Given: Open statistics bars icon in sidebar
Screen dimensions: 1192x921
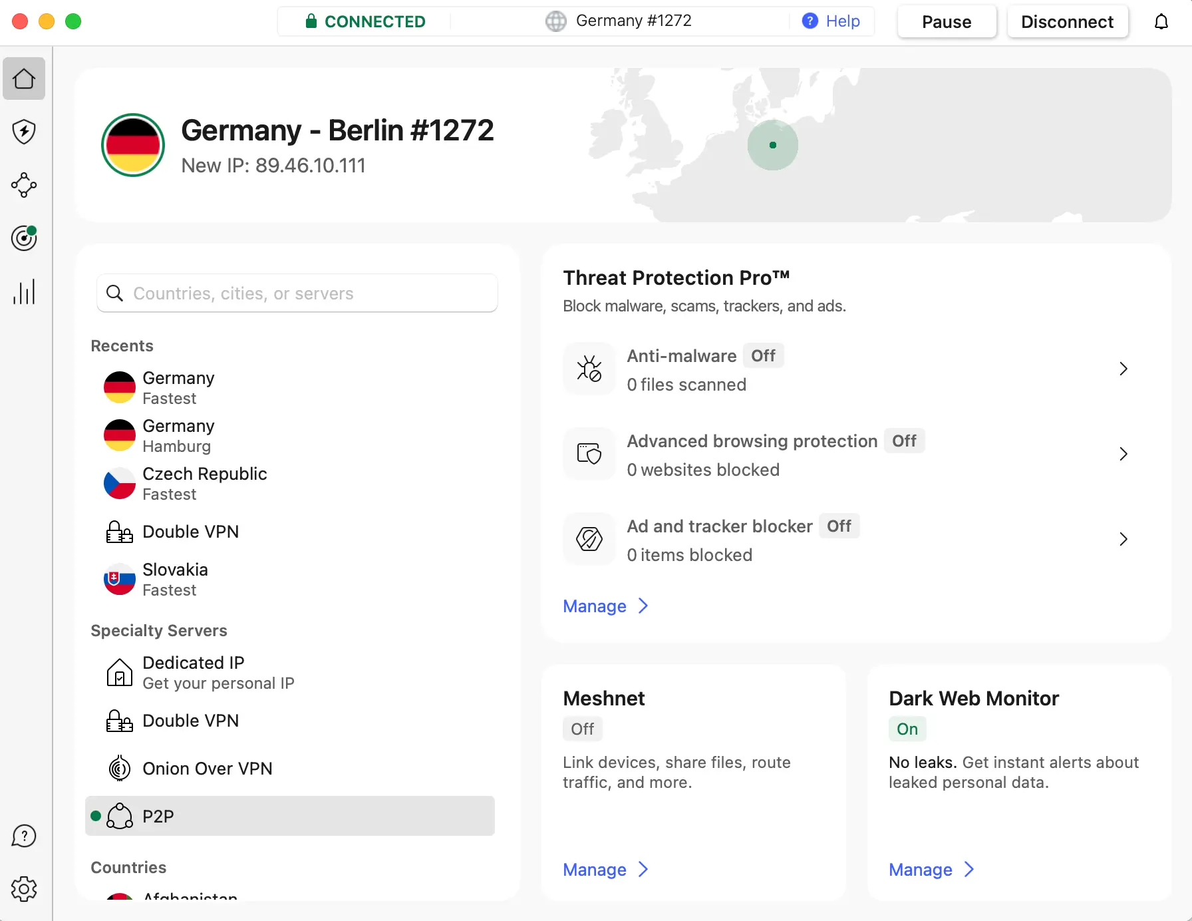Looking at the screenshot, I should pos(24,291).
